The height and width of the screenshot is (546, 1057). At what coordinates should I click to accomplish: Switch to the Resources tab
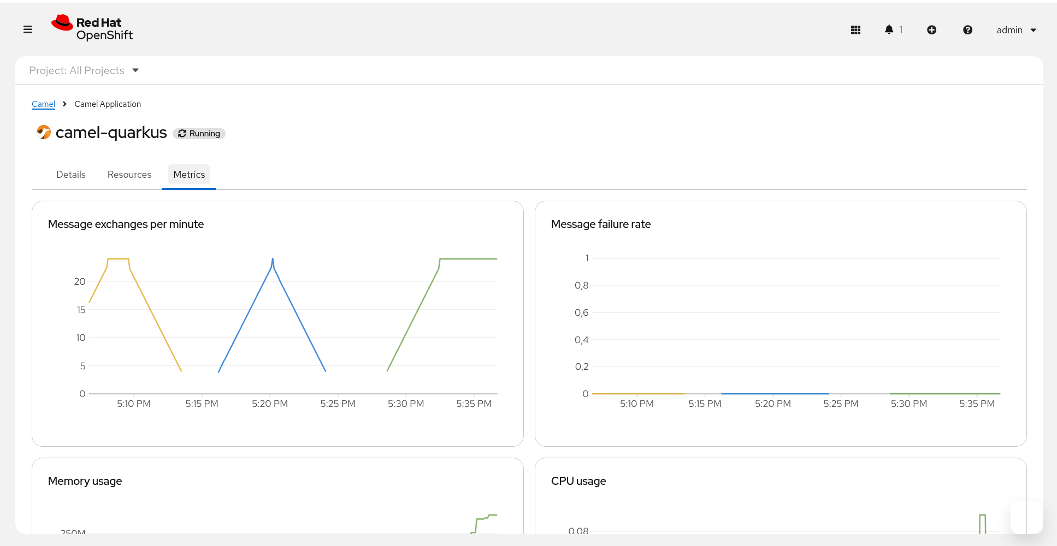(x=129, y=175)
